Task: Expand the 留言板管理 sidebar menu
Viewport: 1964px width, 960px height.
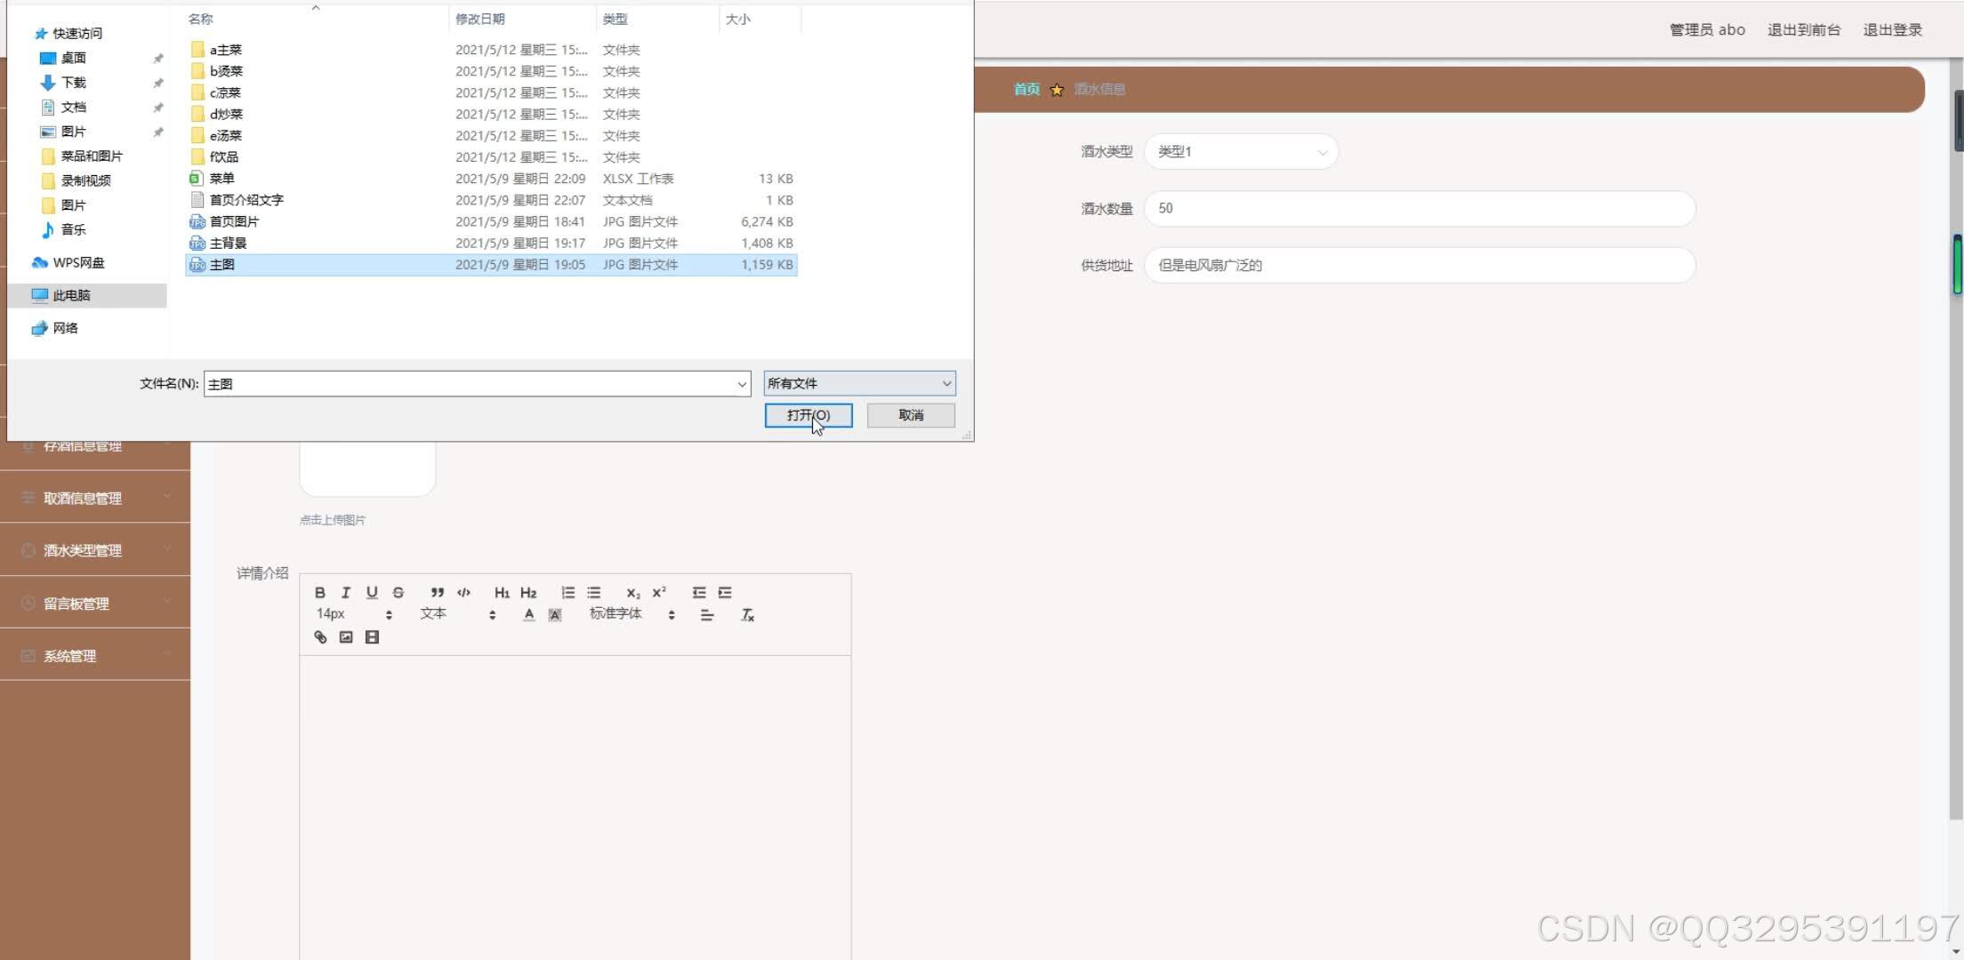Action: [95, 604]
